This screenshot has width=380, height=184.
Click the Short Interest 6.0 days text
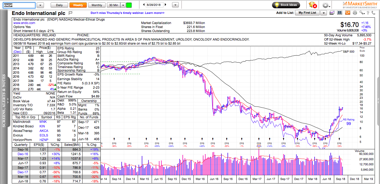pos(34,31)
